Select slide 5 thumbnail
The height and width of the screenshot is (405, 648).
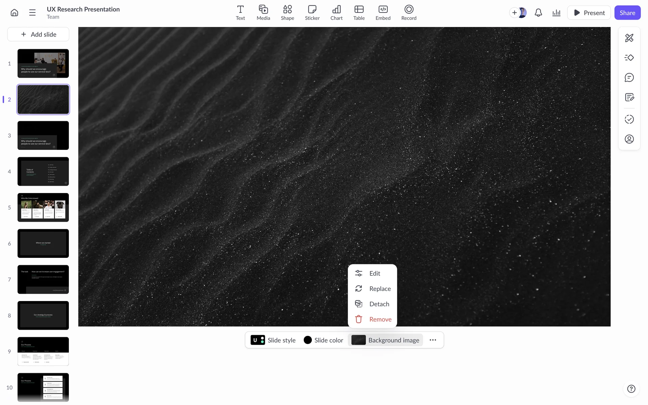pyautogui.click(x=43, y=208)
